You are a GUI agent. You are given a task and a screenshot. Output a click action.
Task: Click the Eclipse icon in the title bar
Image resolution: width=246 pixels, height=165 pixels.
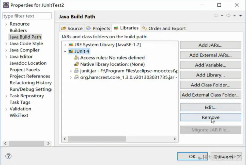click(x=6, y=5)
